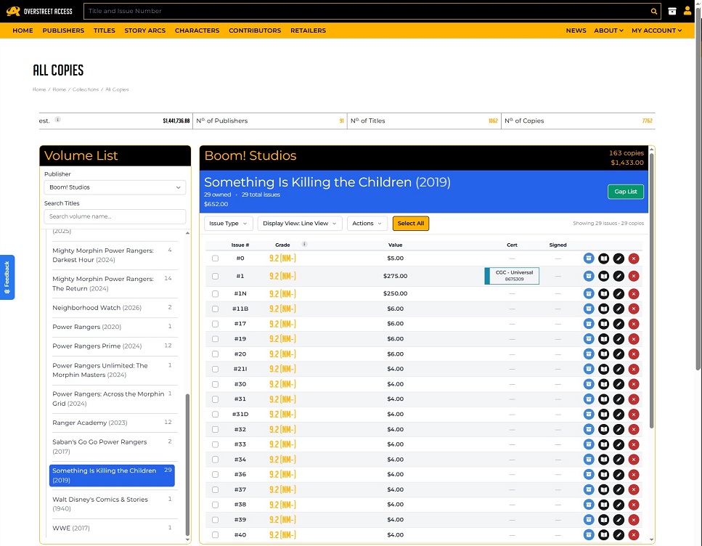This screenshot has height=546, width=702.
Task: Click info icon next to est. value
Action: [x=58, y=120]
